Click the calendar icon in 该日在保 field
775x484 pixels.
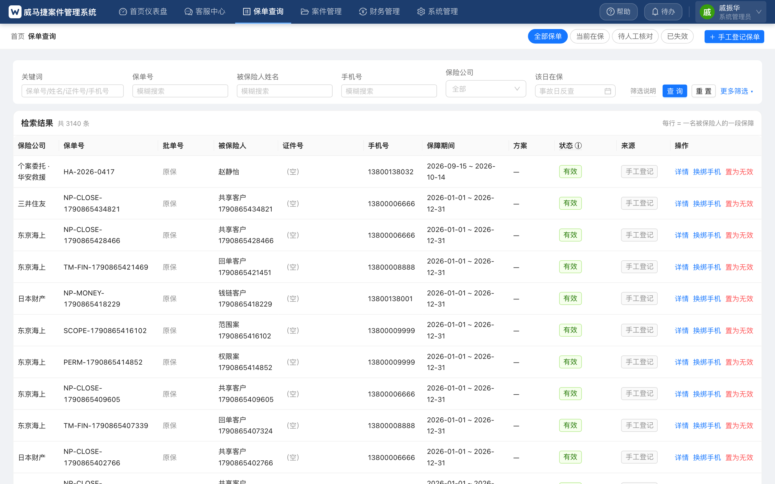pyautogui.click(x=607, y=91)
